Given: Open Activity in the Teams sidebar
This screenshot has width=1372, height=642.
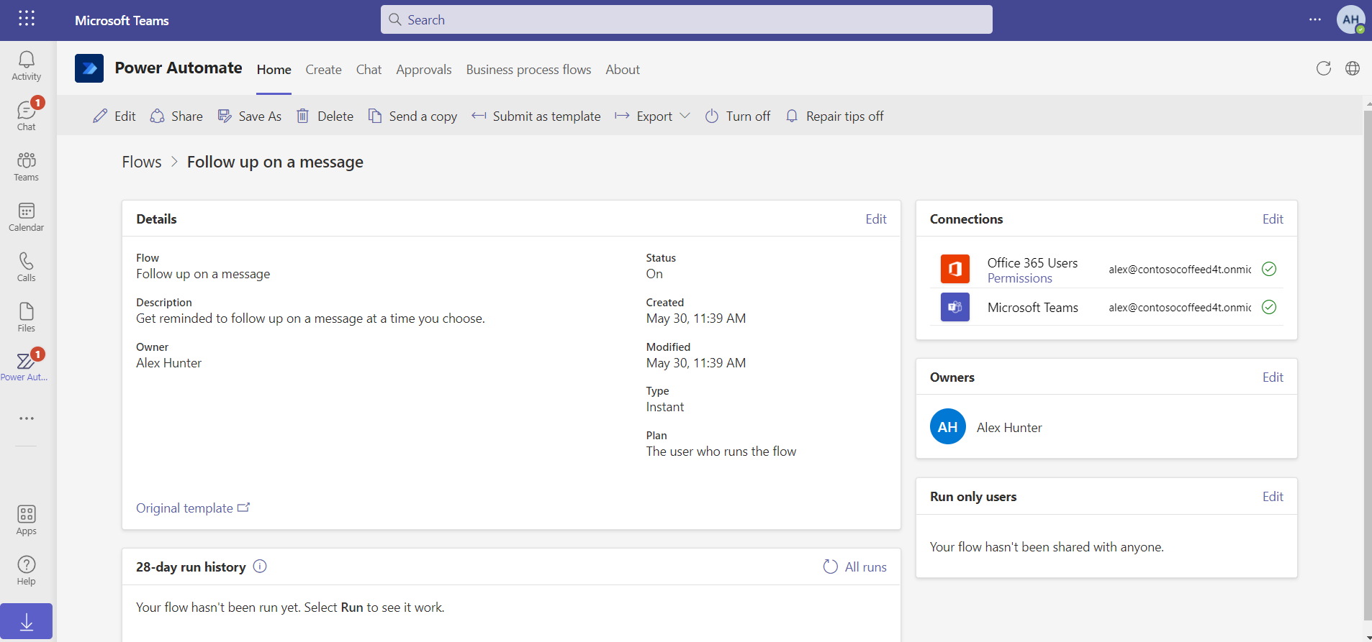Looking at the screenshot, I should click(27, 66).
